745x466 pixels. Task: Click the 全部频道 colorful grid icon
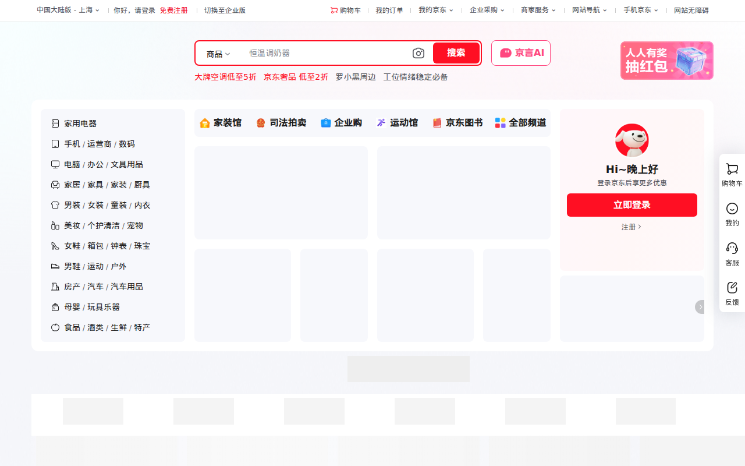tap(501, 123)
